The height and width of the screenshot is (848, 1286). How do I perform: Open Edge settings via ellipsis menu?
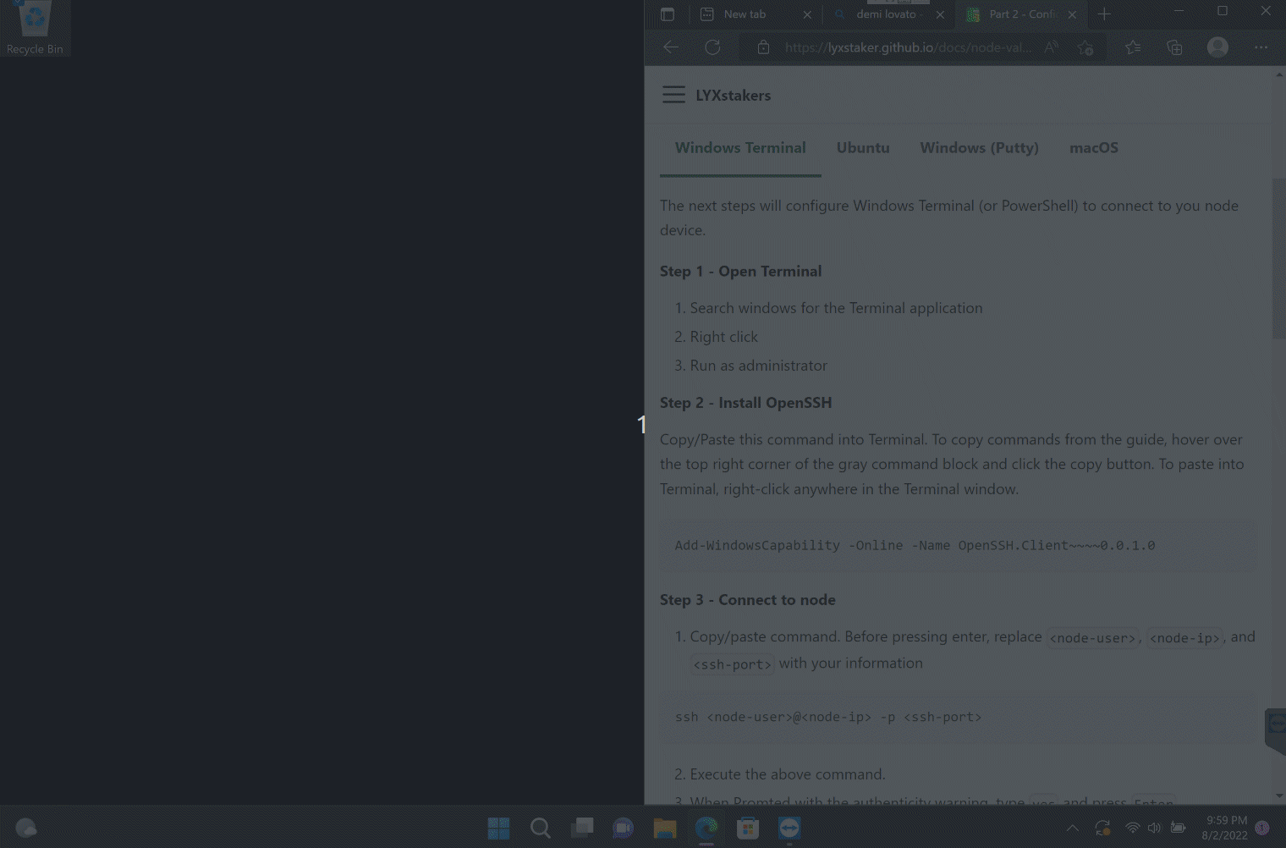click(x=1261, y=47)
